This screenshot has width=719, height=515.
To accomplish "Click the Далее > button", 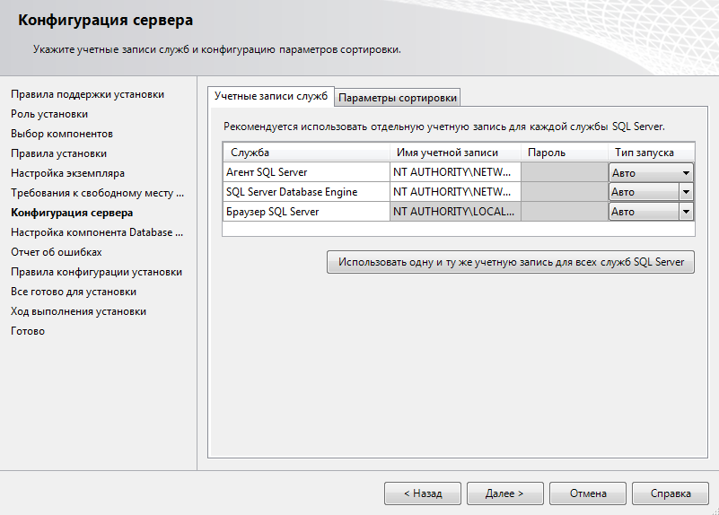I will 504,493.
